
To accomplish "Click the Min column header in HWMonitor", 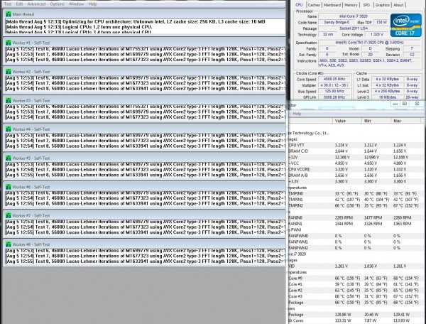I will point(376,121).
